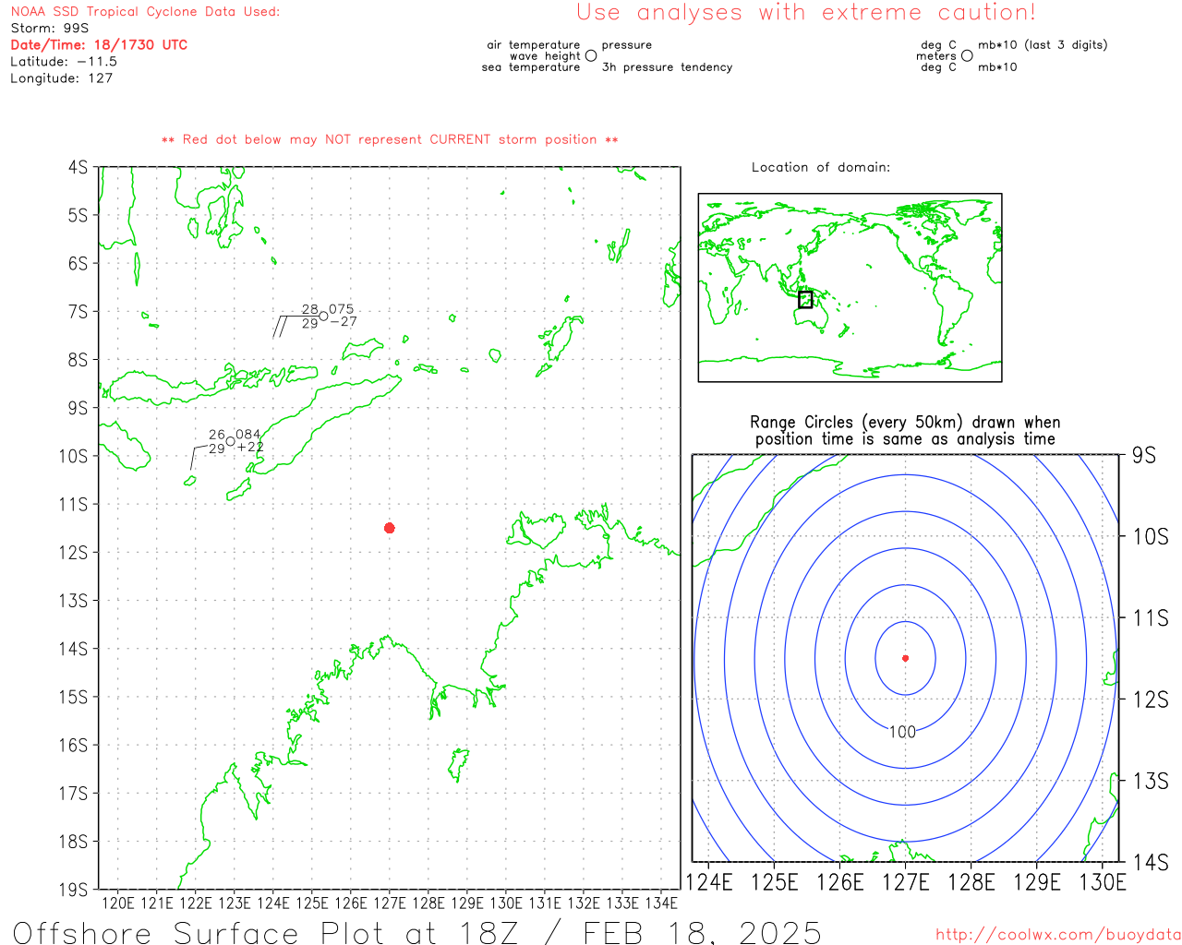Click the air temperature value '26' near 10S
Screen dimensions: 1182x945
217,435
